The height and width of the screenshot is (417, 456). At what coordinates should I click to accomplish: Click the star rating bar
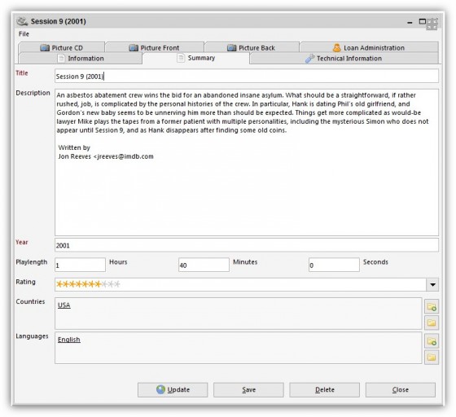[88, 284]
